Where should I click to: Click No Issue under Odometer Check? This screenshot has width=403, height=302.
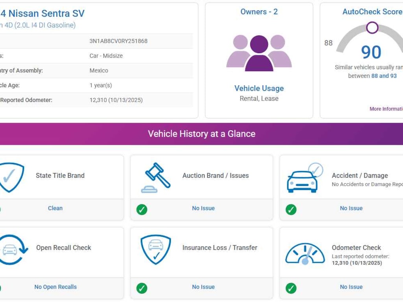click(351, 287)
